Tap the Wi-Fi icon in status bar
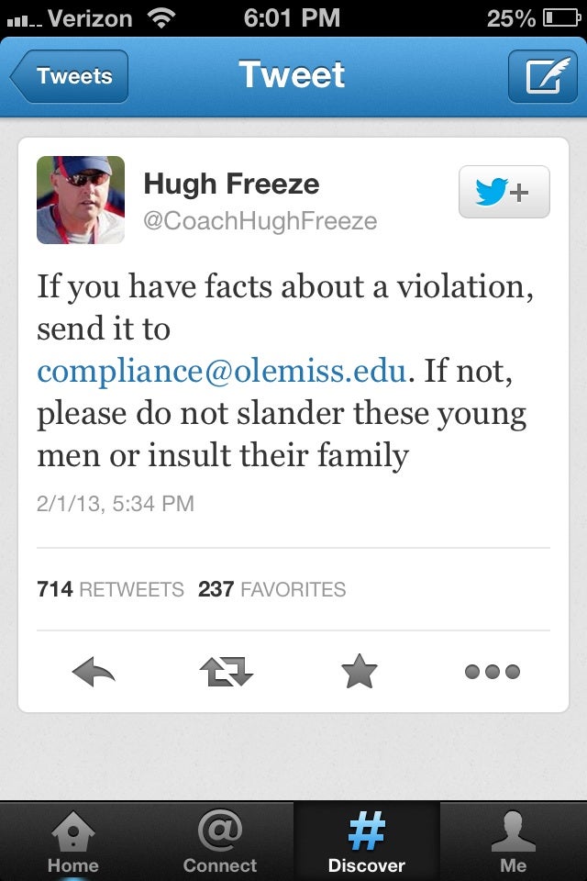Image resolution: width=587 pixels, height=881 pixels. coord(163,17)
